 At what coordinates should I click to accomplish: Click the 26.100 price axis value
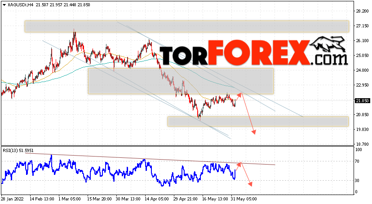point(362,41)
